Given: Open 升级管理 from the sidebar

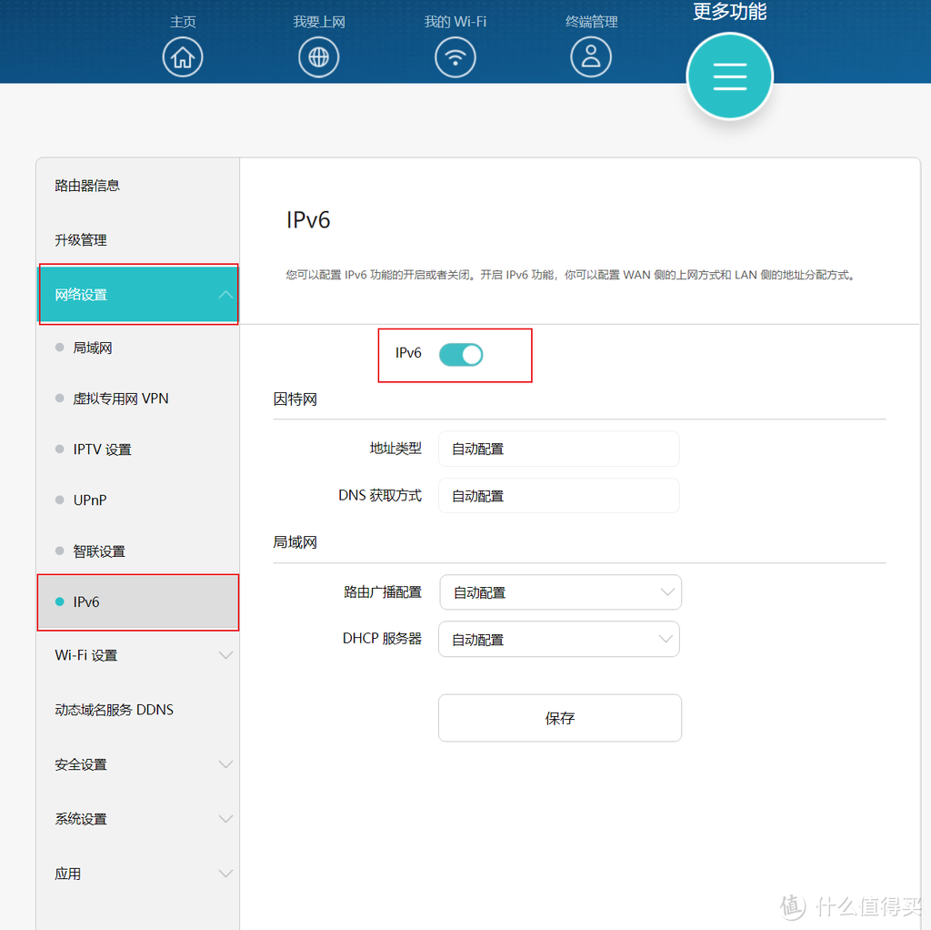Looking at the screenshot, I should [78, 239].
